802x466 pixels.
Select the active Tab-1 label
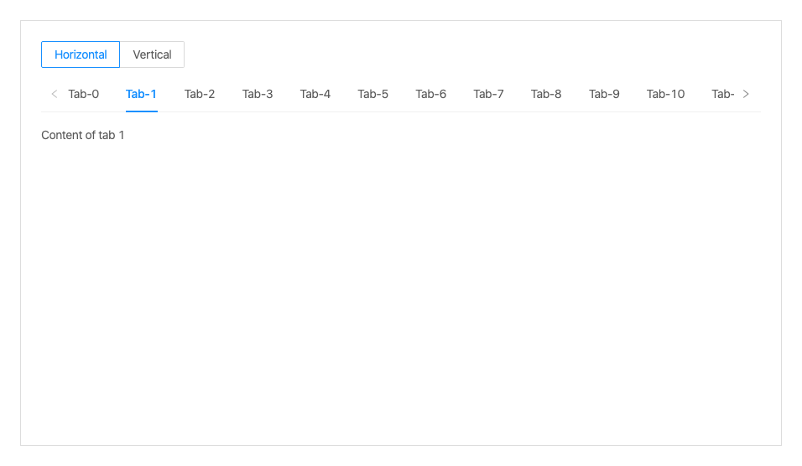point(141,94)
